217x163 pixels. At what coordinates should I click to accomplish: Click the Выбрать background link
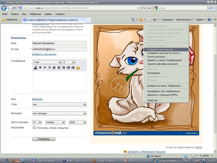[x=37, y=99]
